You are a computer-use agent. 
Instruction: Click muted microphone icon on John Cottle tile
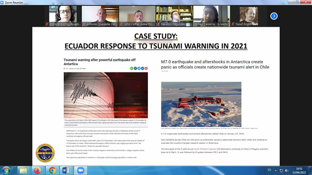click(x=121, y=24)
